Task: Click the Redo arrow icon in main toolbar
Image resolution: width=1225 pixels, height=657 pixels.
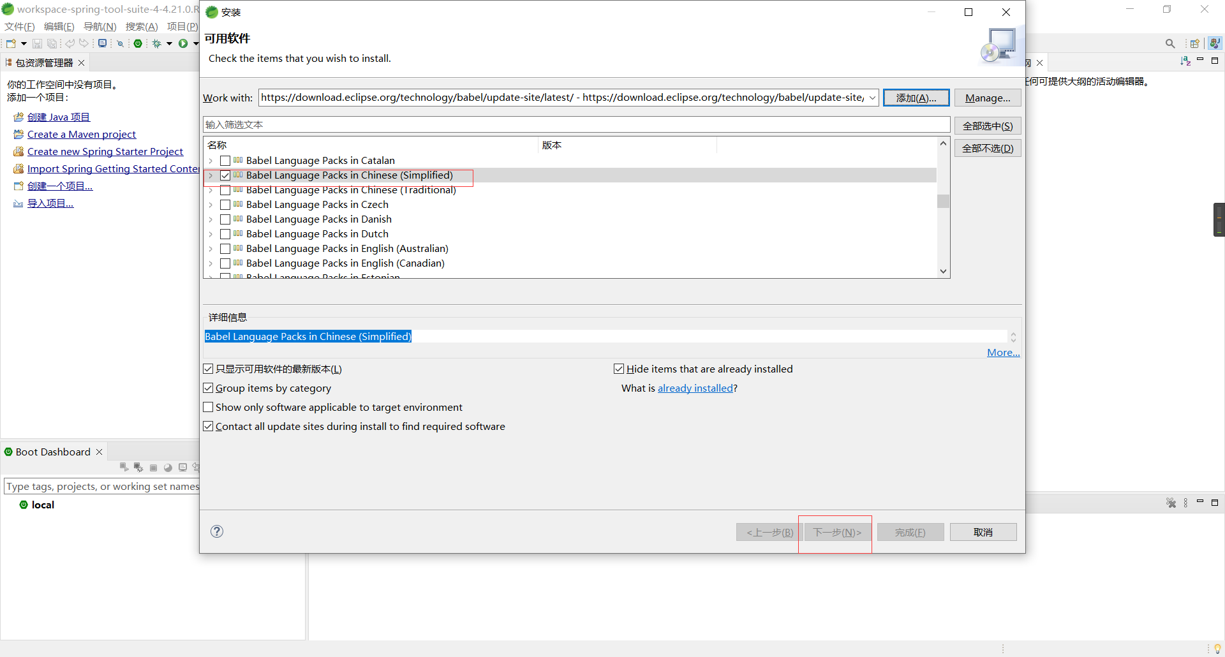Action: [x=84, y=43]
